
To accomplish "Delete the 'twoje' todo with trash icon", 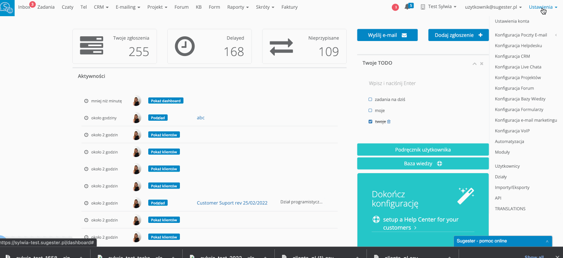I will [389, 122].
